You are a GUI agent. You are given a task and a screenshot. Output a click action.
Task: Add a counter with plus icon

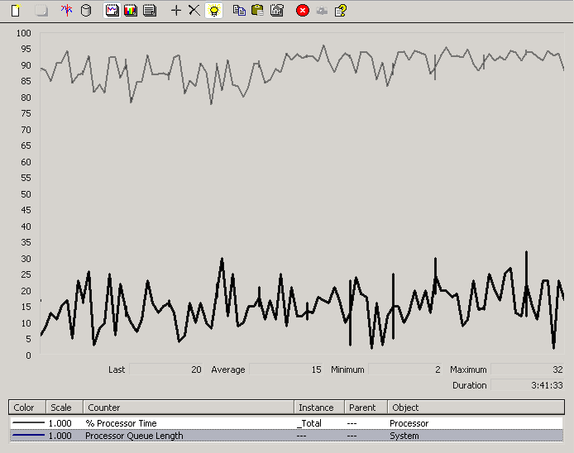176,10
